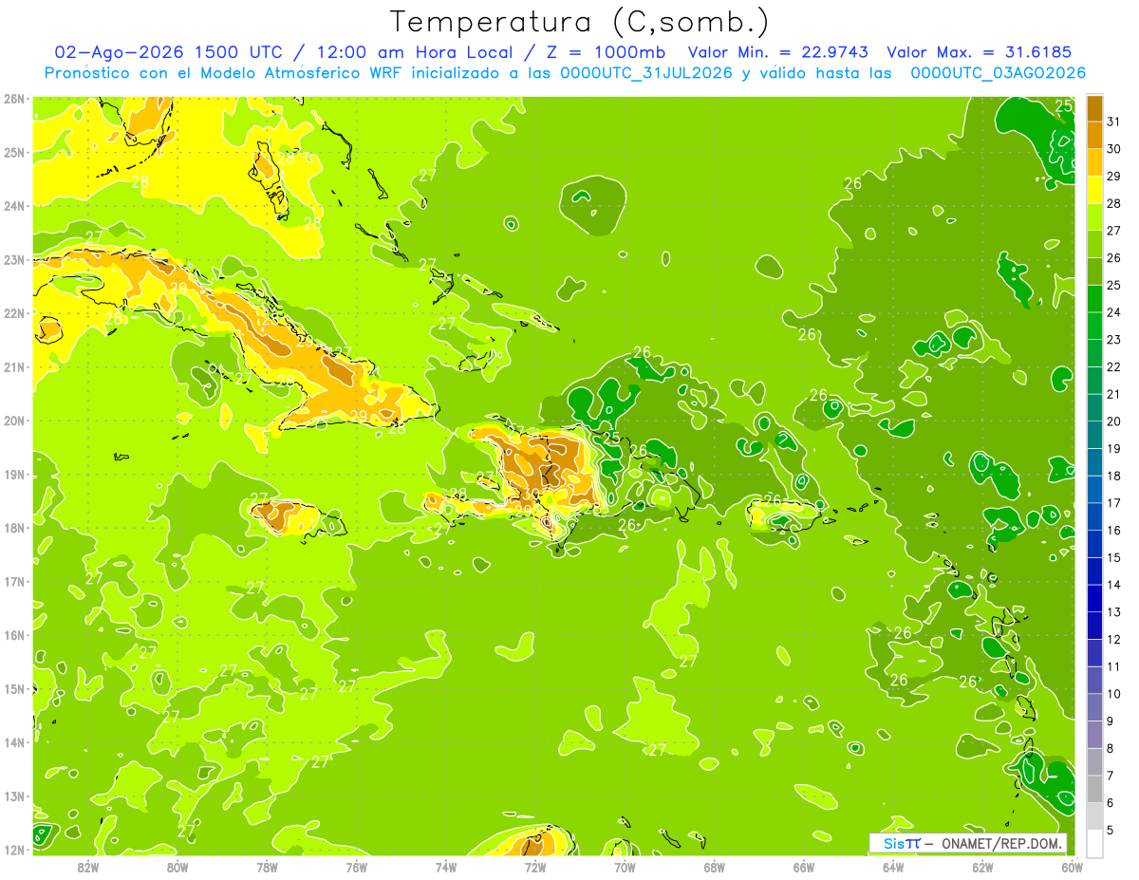Click the color scale label 31
This screenshot has height=880, width=1139.
tap(1114, 122)
